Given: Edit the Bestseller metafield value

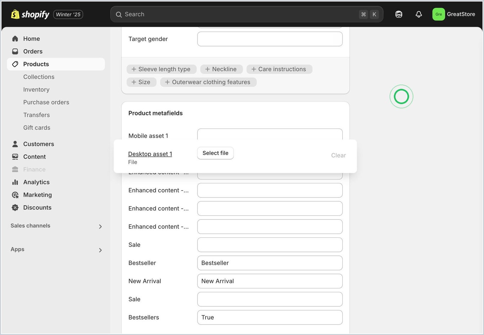Looking at the screenshot, I should click(x=270, y=263).
